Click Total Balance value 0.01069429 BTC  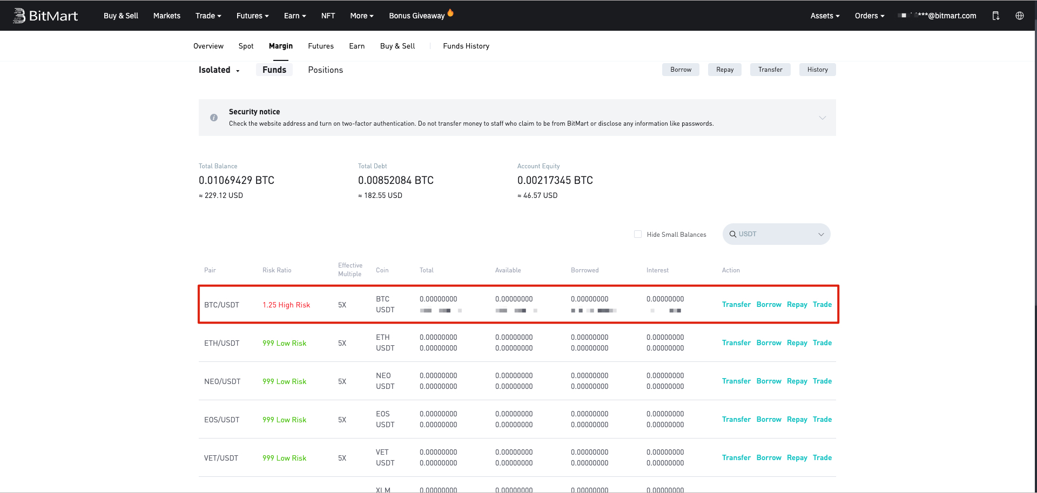(x=237, y=180)
